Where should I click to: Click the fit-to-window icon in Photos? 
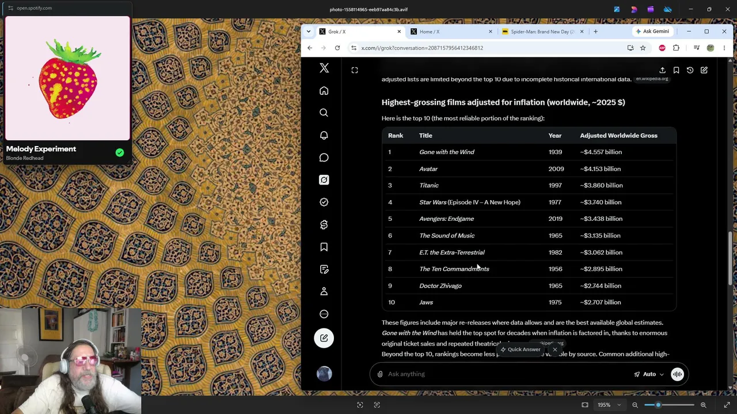point(585,405)
